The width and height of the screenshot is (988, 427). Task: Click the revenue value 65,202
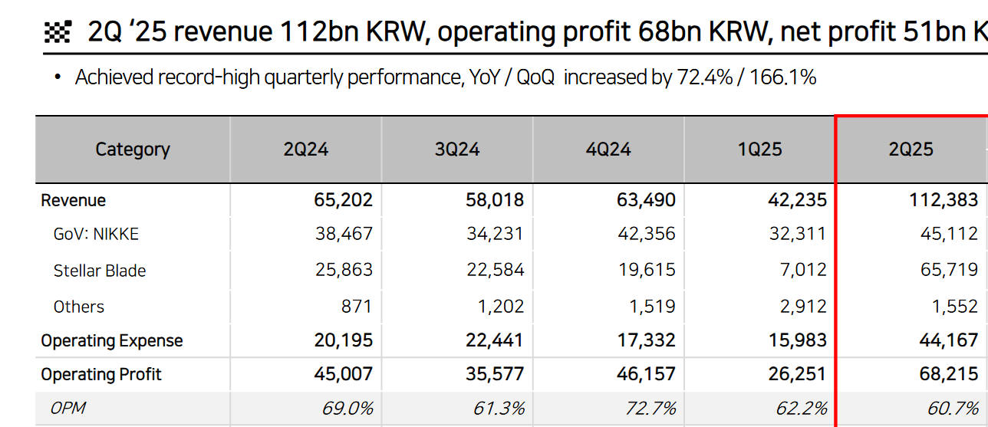(344, 201)
